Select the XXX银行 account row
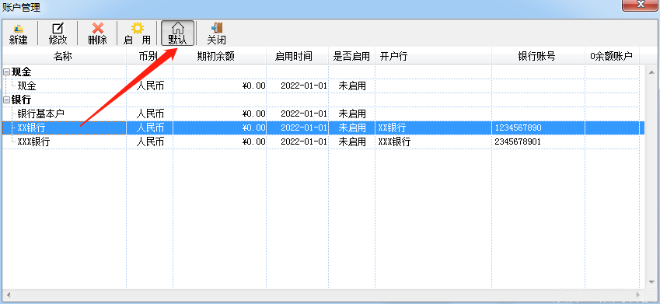This screenshot has width=660, height=304. (321, 142)
